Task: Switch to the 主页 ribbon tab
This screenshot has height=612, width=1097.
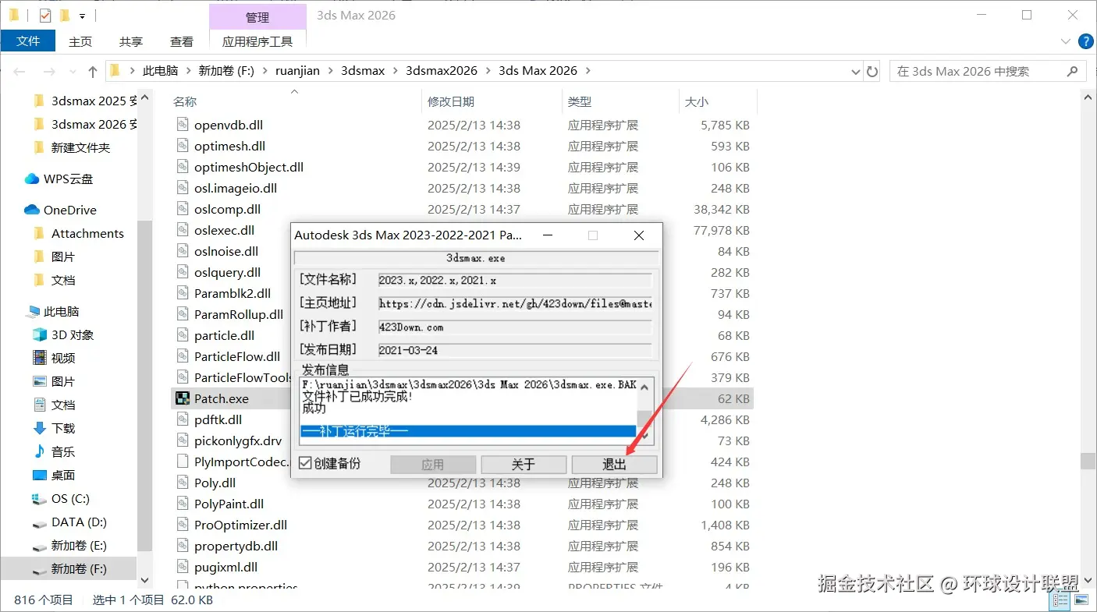Action: click(80, 41)
